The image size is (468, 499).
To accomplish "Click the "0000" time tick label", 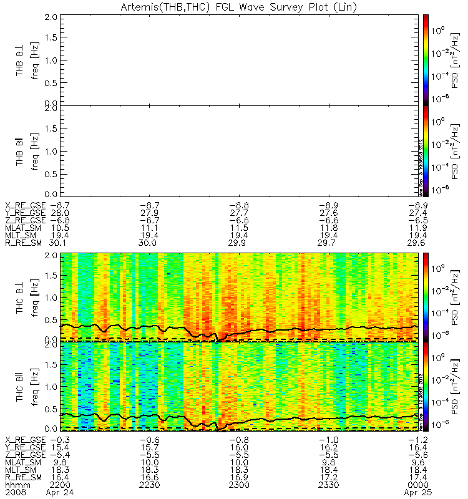I will 418,485.
